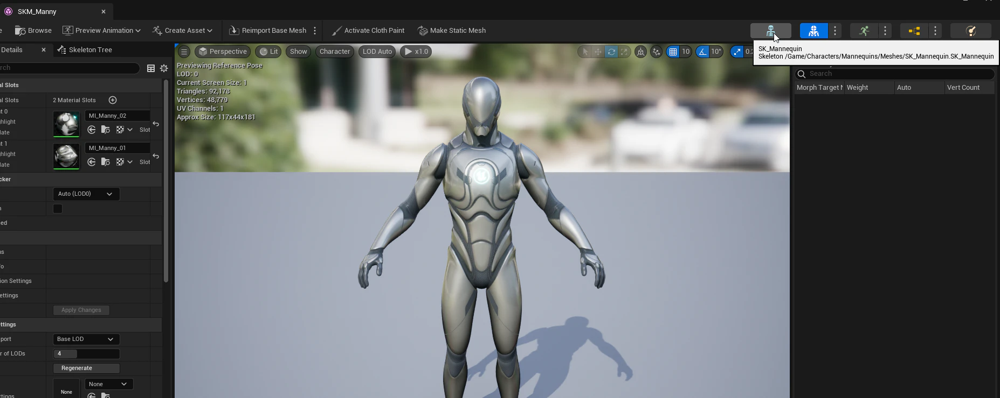Image resolution: width=1000 pixels, height=398 pixels.
Task: Browse to MI_Manny_01 in Content Browser
Action: pos(106,162)
